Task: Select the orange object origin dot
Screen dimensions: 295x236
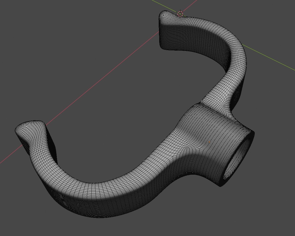Action: coord(209,142)
